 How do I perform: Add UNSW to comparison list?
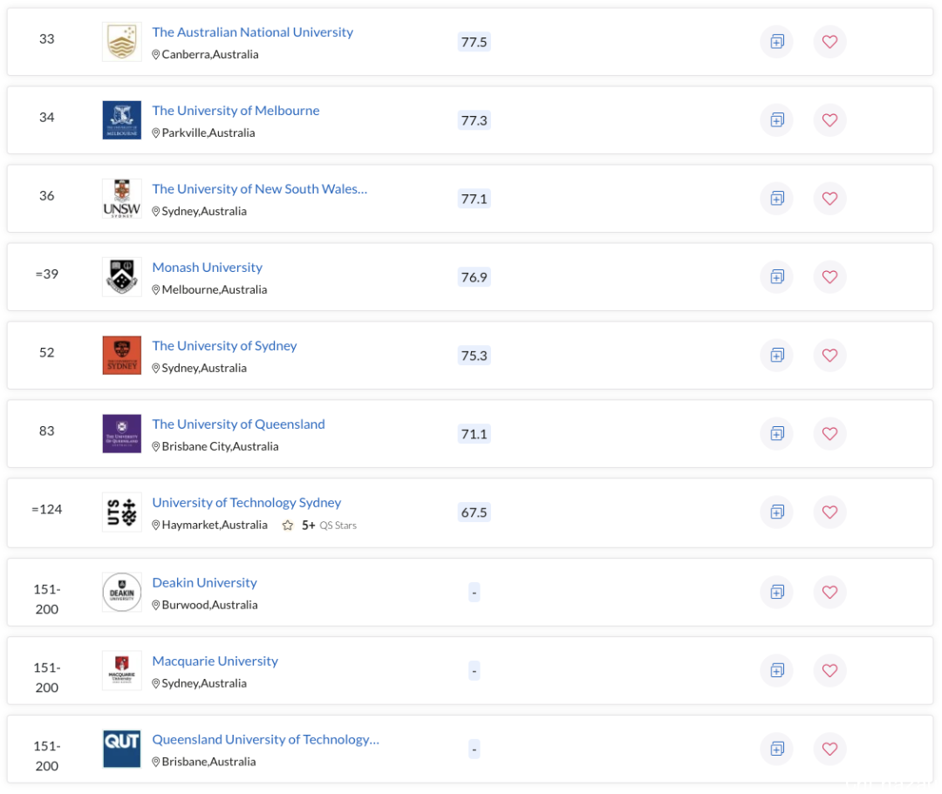(777, 199)
